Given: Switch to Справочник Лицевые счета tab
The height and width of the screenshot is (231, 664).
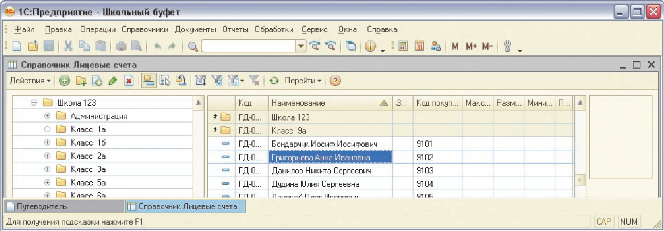Looking at the screenshot, I should pyautogui.click(x=185, y=206).
